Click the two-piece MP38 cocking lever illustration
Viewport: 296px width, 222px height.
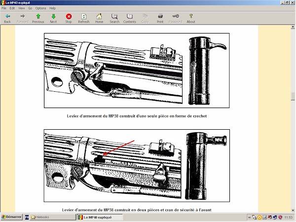(x=137, y=166)
